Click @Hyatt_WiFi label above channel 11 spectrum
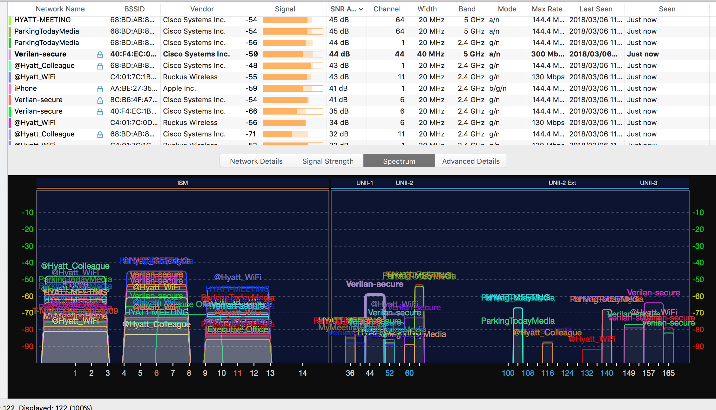Viewport: 716px width, 410px height. (238, 277)
